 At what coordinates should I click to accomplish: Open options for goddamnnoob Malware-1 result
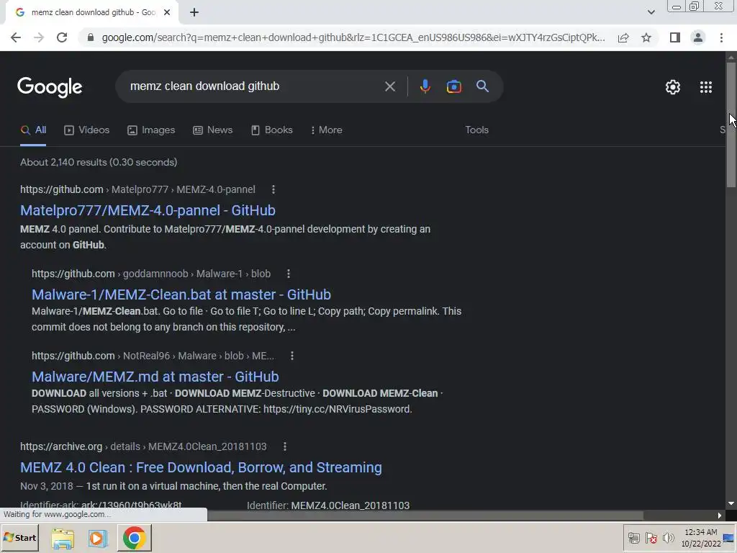point(288,274)
